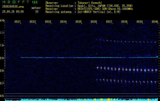Click the 0536 time marker
This screenshot has height=101, width=160.
pos(94,21)
